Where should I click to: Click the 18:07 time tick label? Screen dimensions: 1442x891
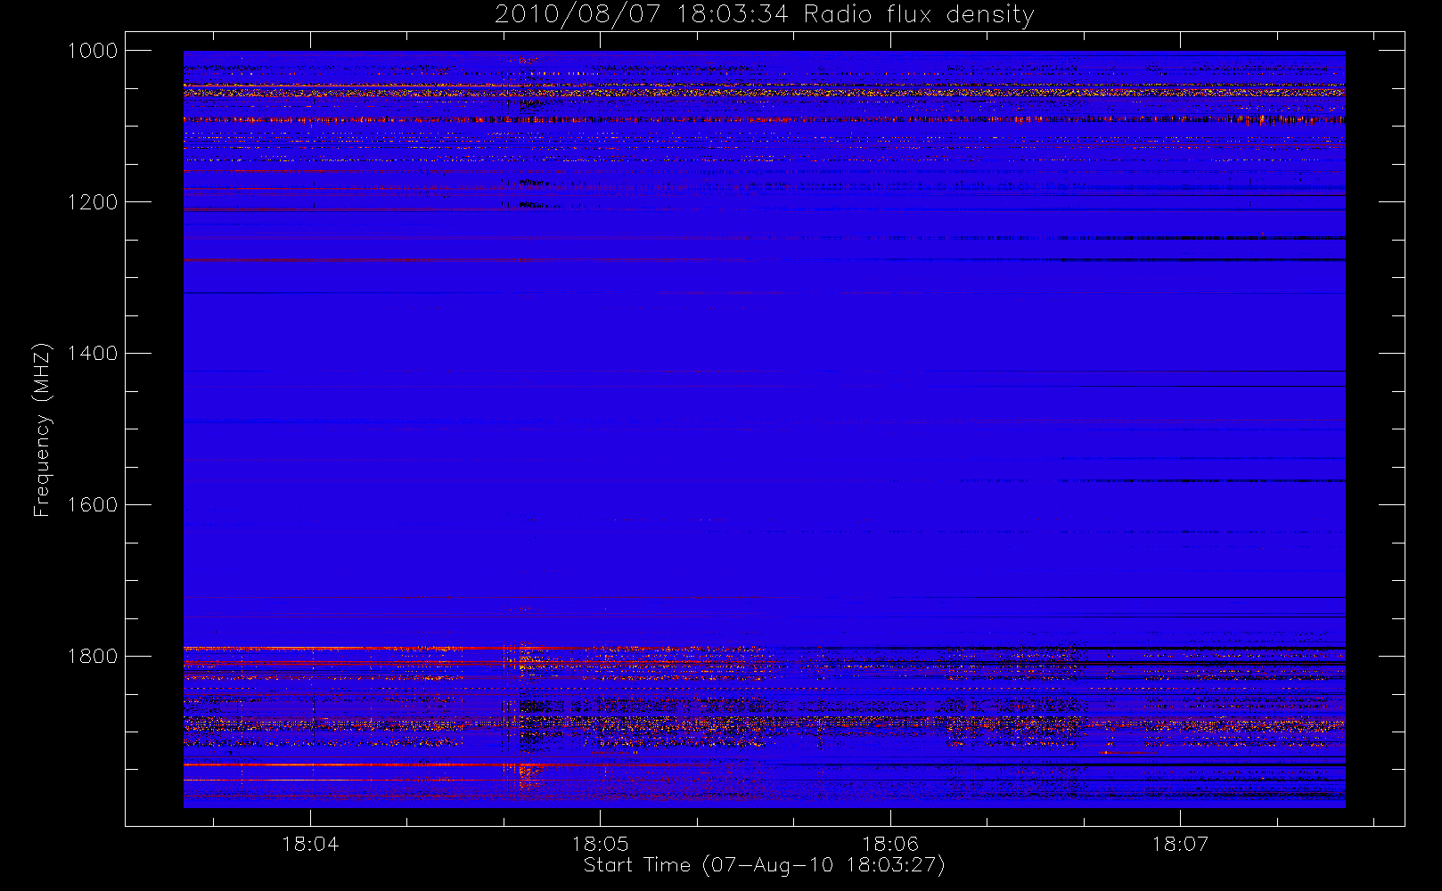pos(1180,844)
